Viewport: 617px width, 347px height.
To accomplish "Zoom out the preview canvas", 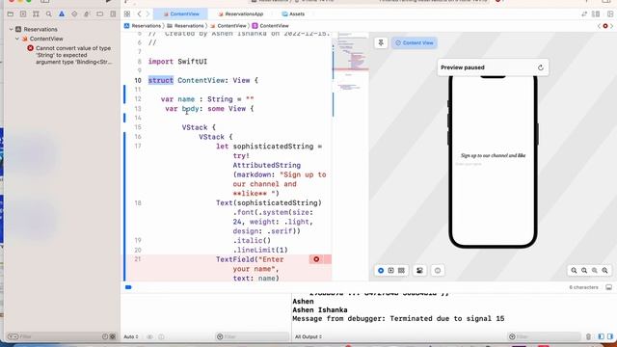I will tap(575, 271).
